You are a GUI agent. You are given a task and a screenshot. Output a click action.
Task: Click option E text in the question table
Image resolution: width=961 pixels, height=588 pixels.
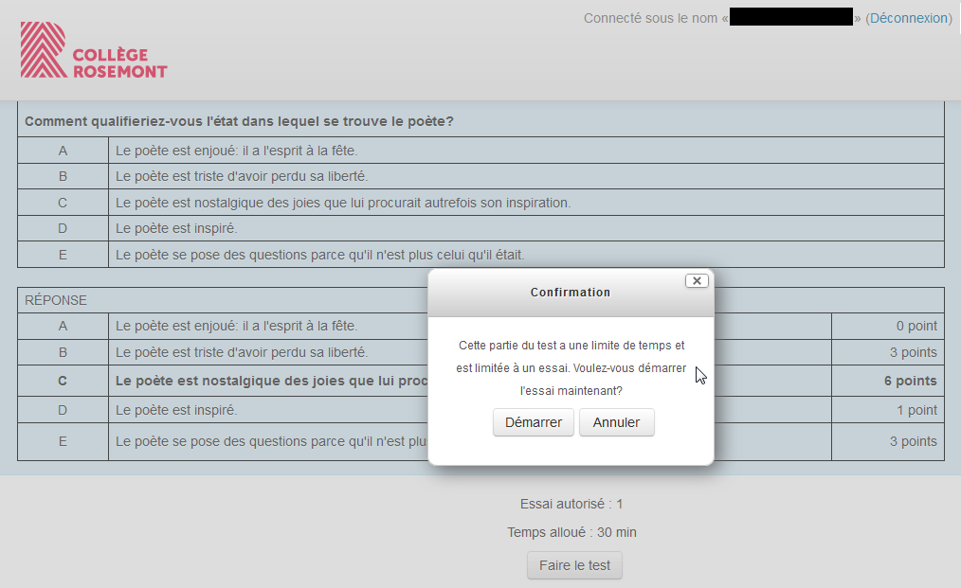point(319,255)
